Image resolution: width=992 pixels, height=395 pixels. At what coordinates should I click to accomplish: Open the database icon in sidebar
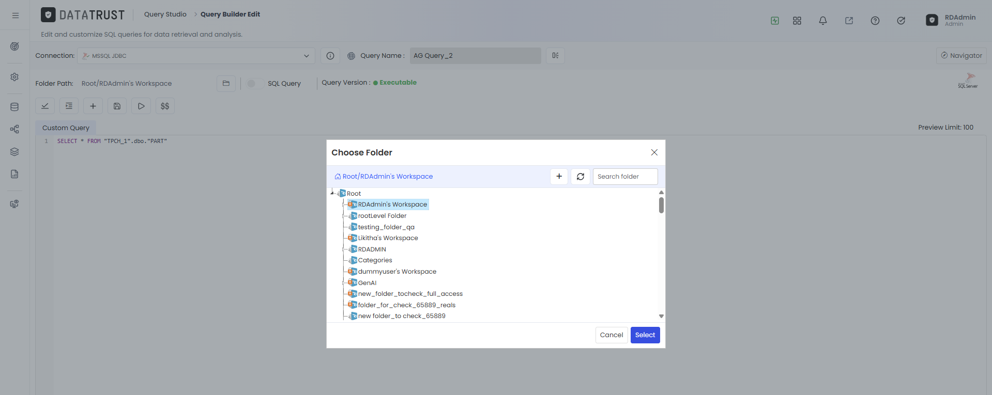click(14, 107)
